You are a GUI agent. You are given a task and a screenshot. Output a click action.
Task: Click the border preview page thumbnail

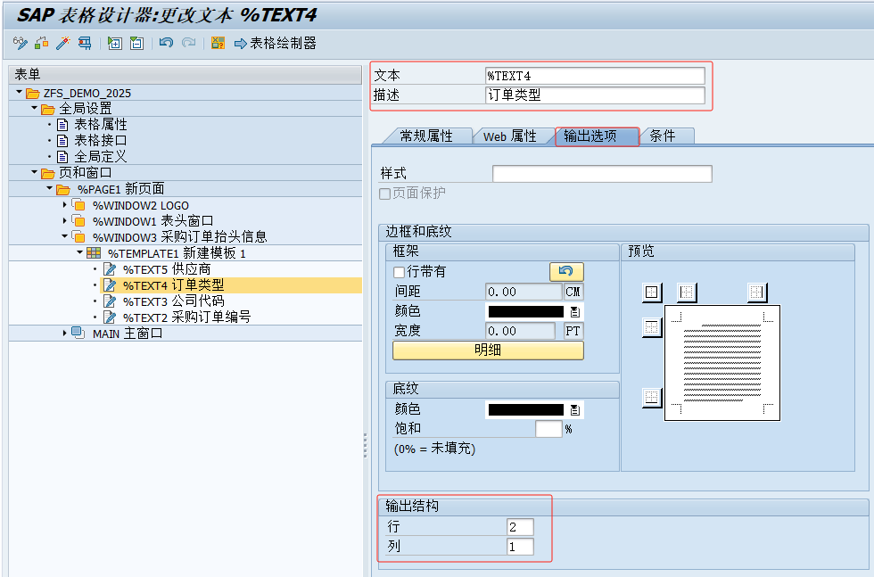click(722, 363)
